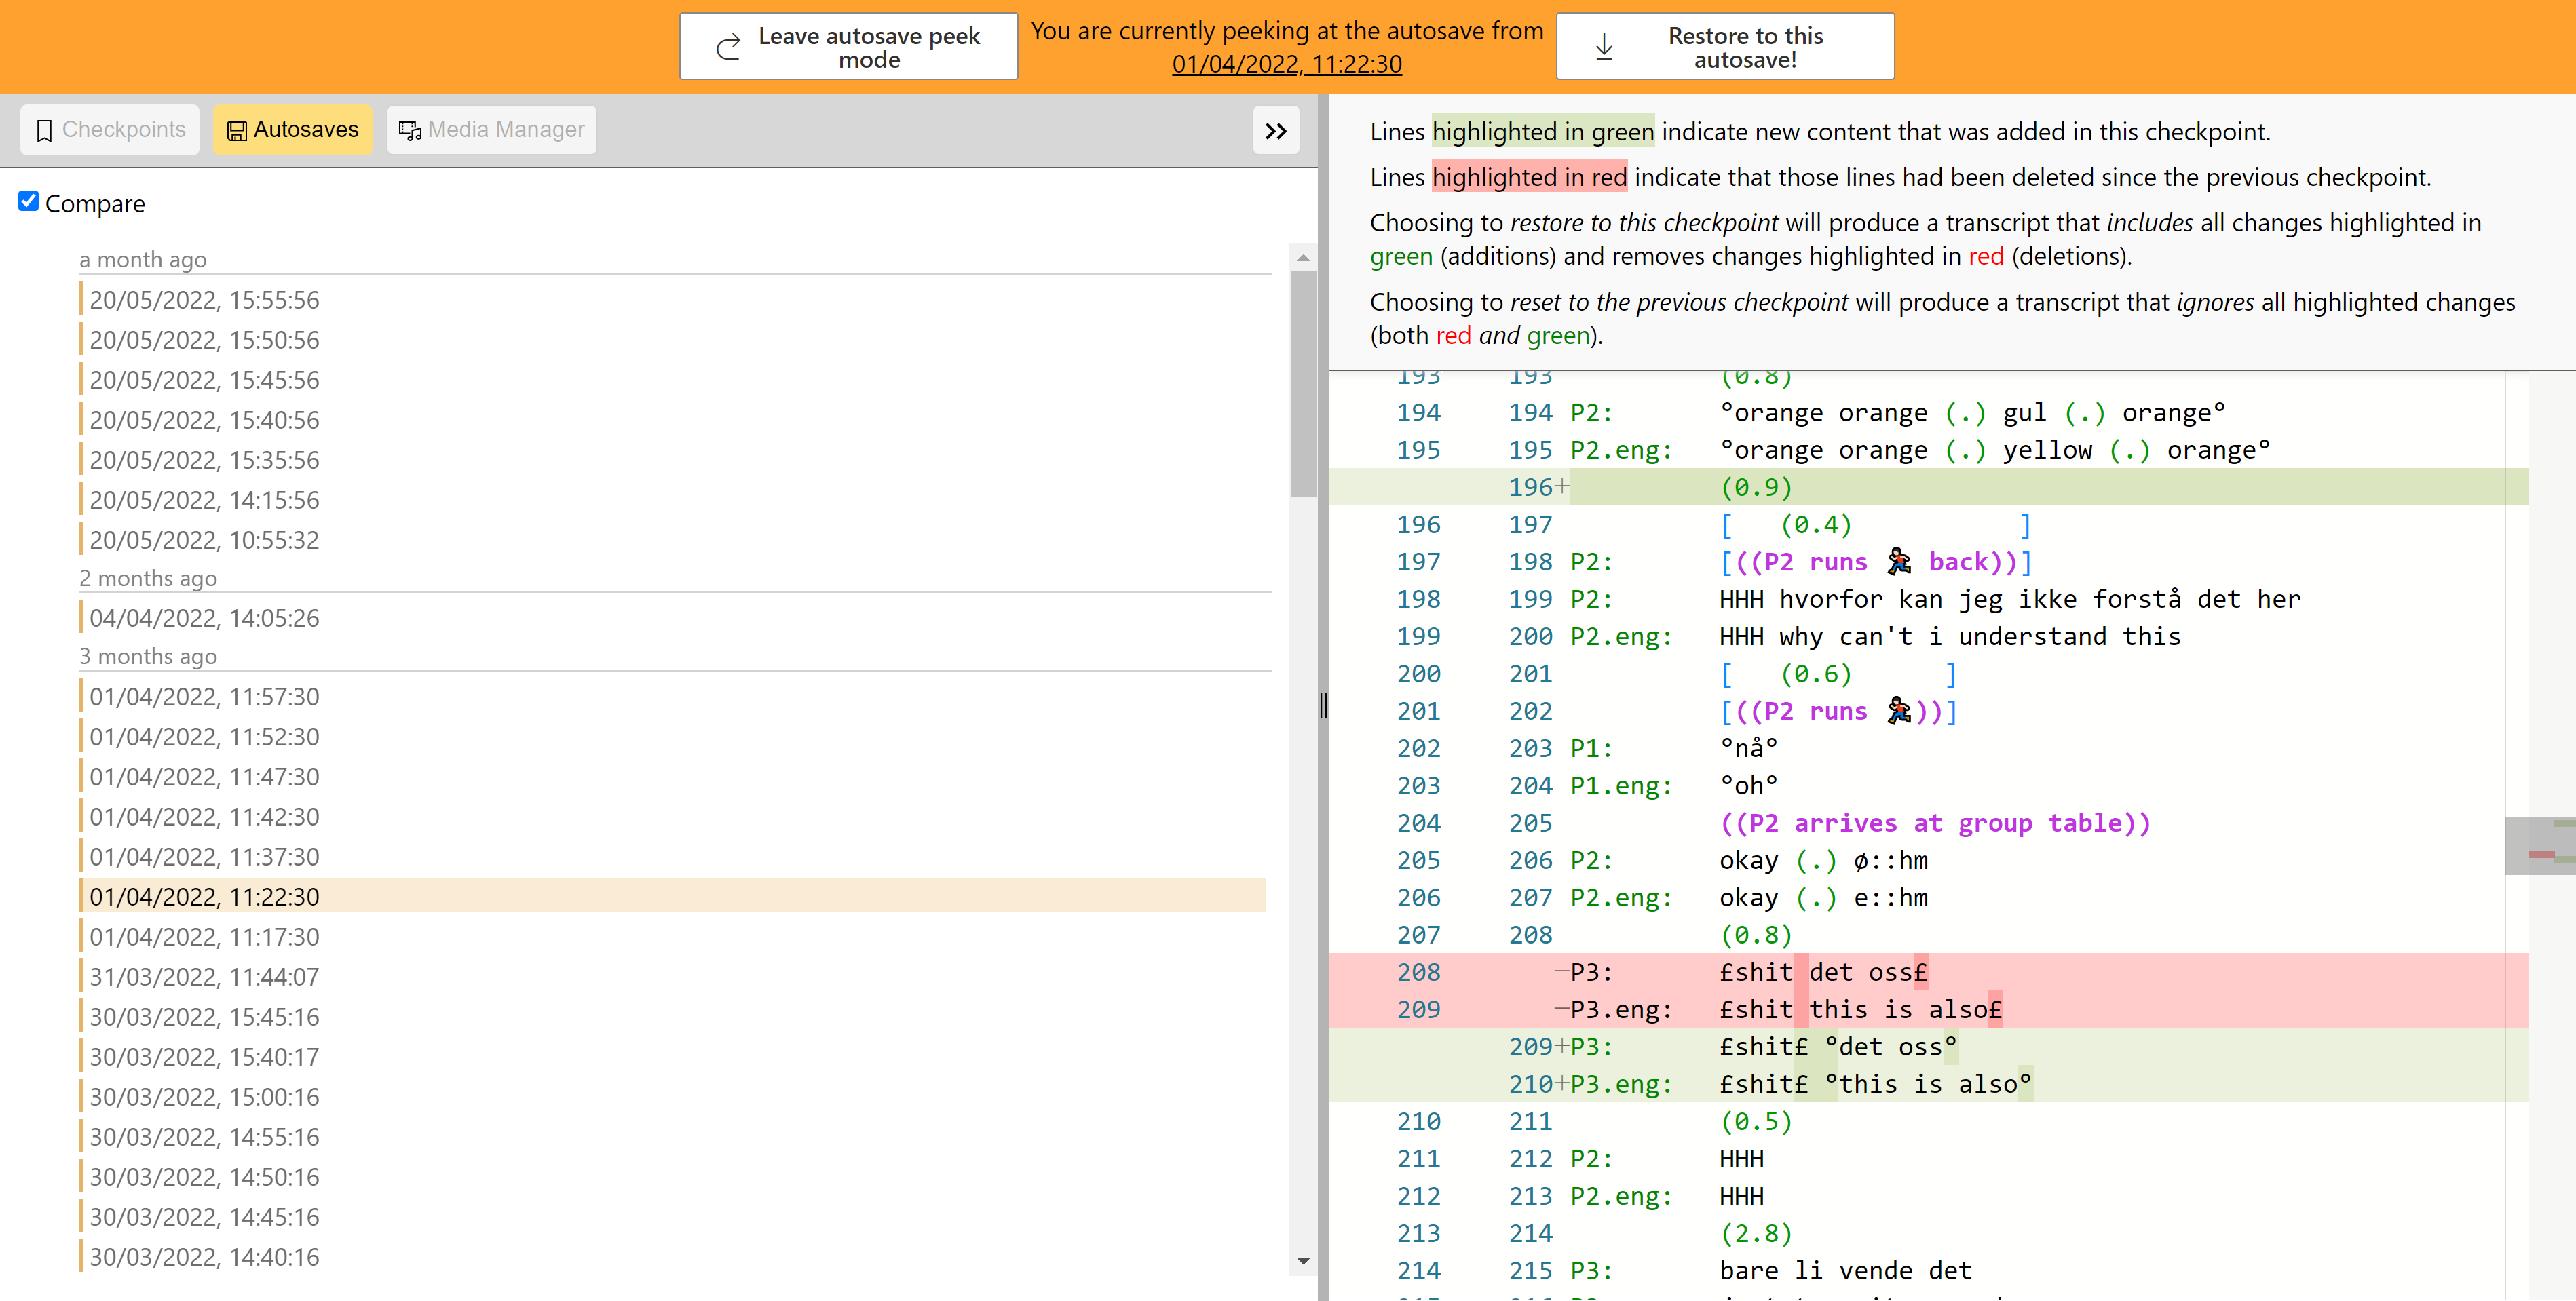This screenshot has height=1301, width=2576.
Task: Collapse the side panel with double-chevron
Action: click(x=1275, y=131)
